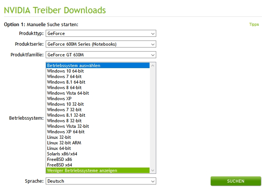
Task: Click the green SUCHEN button
Action: click(236, 181)
